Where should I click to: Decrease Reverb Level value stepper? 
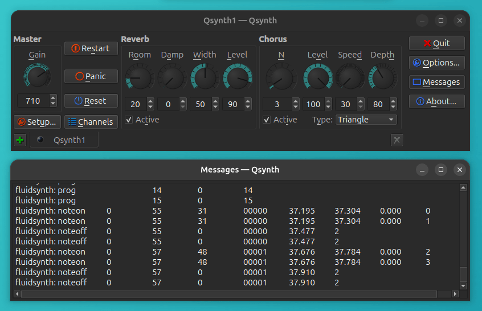click(x=248, y=107)
